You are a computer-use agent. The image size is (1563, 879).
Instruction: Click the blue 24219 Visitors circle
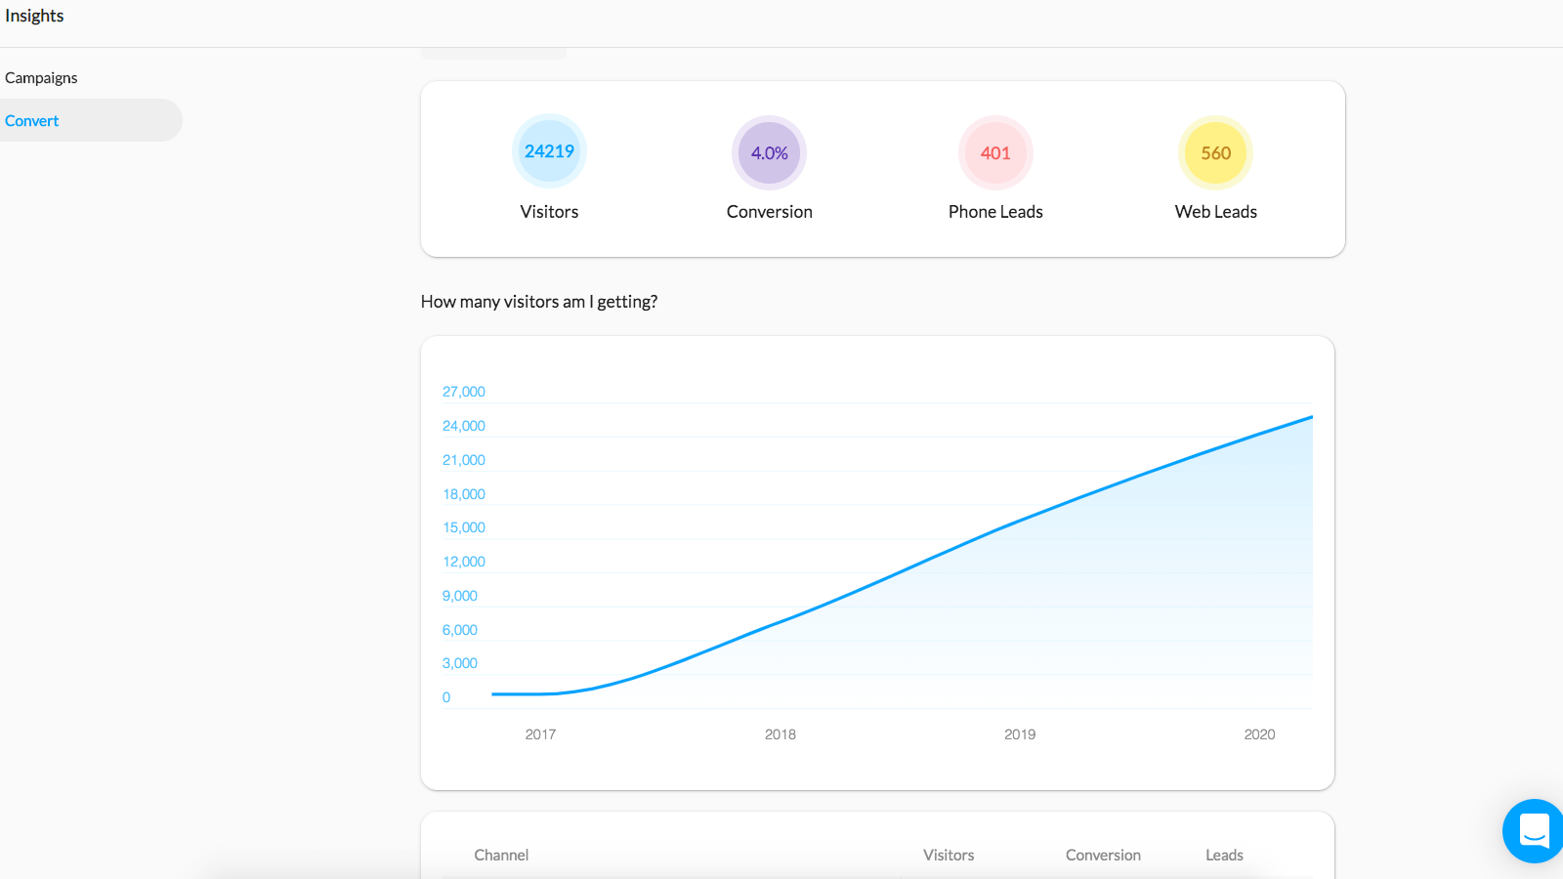(x=549, y=151)
